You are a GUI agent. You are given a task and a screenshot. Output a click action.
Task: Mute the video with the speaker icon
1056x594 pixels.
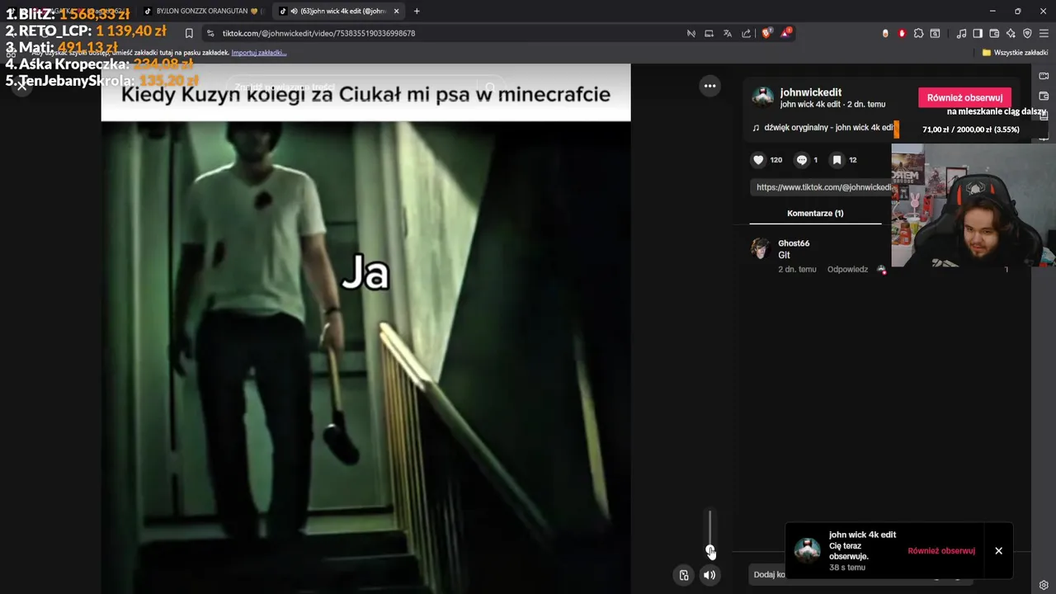pyautogui.click(x=709, y=575)
